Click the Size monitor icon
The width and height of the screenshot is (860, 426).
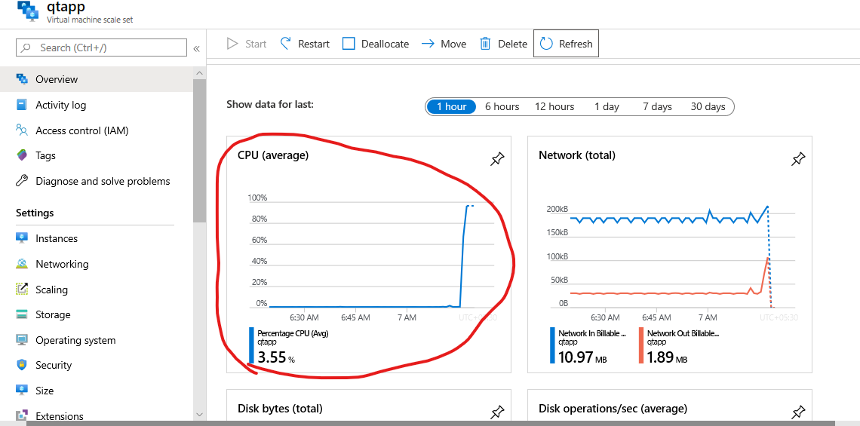22,391
